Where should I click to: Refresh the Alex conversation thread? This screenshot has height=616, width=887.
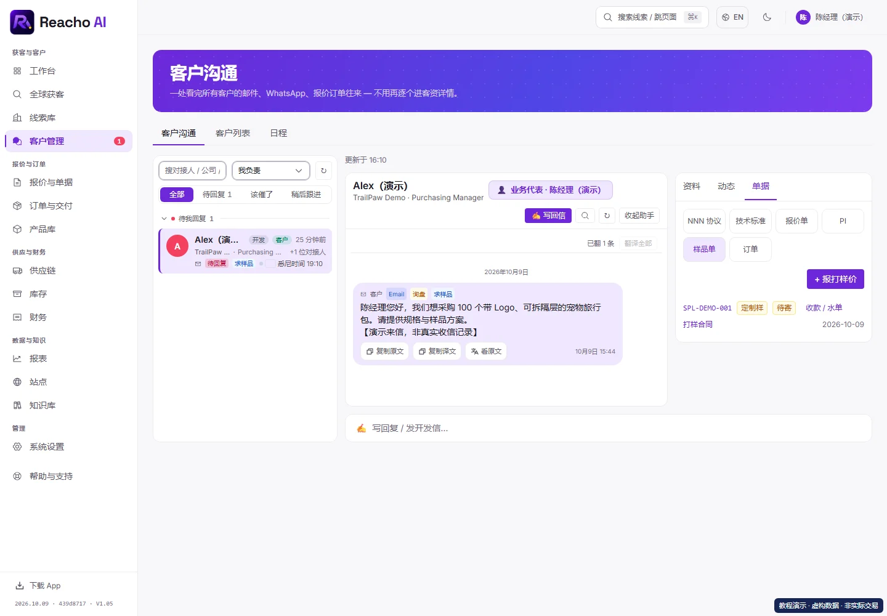click(x=607, y=216)
